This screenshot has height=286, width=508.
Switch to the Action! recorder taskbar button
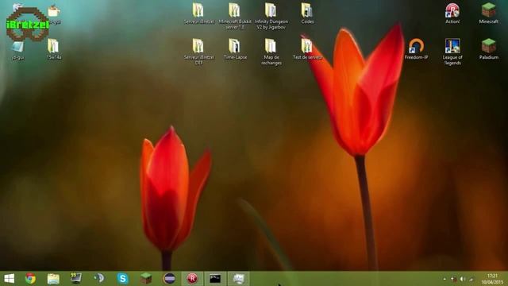192,279
